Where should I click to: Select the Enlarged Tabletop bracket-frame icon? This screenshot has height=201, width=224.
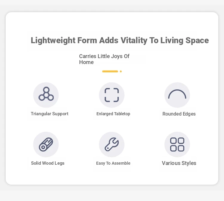112,95
